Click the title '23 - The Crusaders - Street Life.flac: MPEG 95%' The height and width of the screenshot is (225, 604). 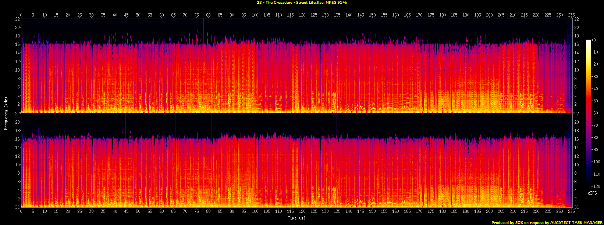(302, 2)
